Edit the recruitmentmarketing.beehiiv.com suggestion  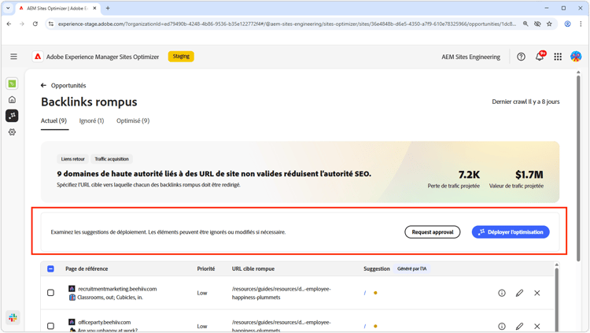(519, 293)
